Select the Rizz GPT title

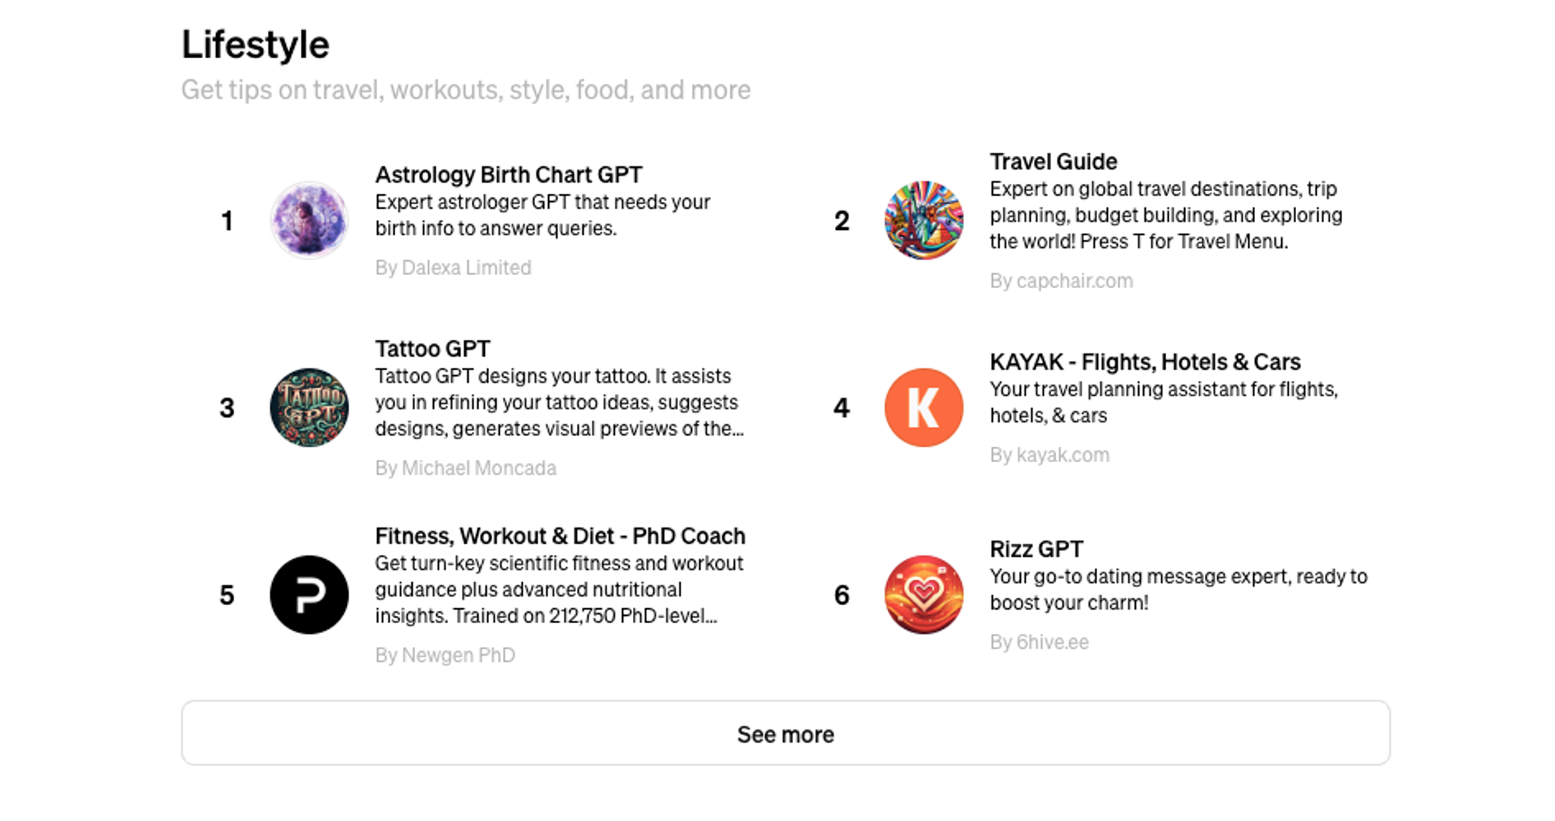1036,549
